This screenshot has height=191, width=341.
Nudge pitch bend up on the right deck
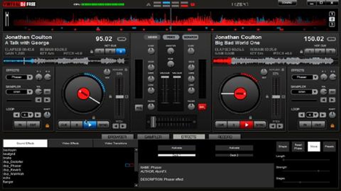point(280,126)
